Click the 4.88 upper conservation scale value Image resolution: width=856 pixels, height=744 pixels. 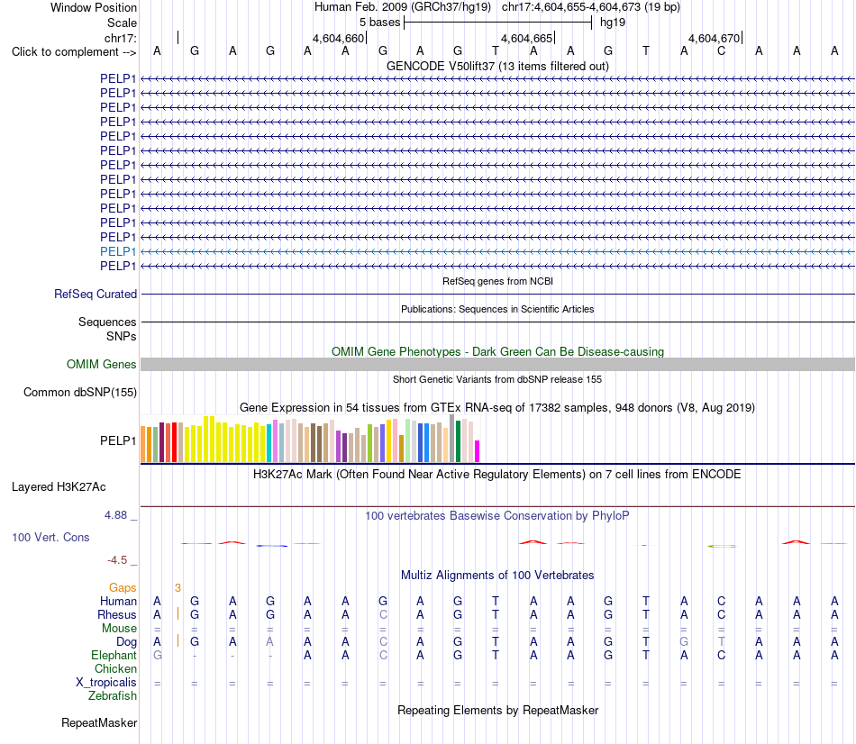tap(115, 514)
